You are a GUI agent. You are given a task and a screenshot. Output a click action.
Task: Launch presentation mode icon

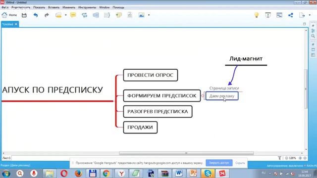[x=268, y=15]
